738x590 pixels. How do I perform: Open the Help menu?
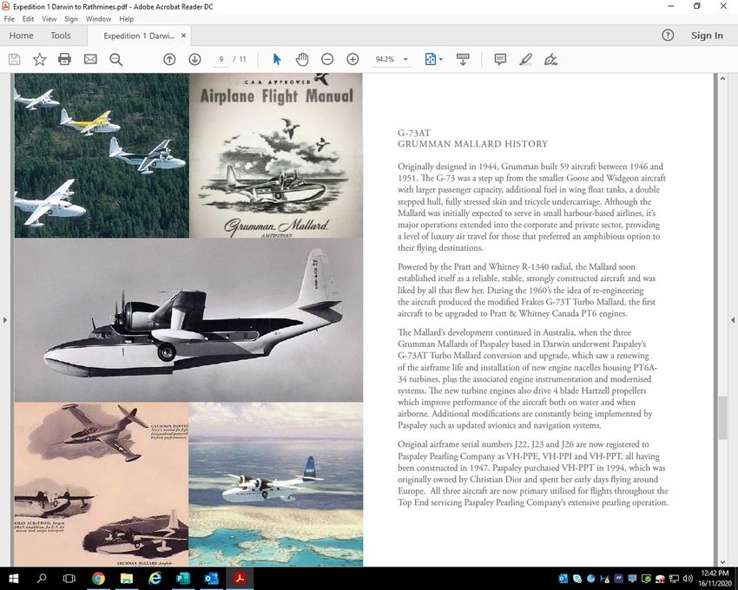(x=126, y=19)
